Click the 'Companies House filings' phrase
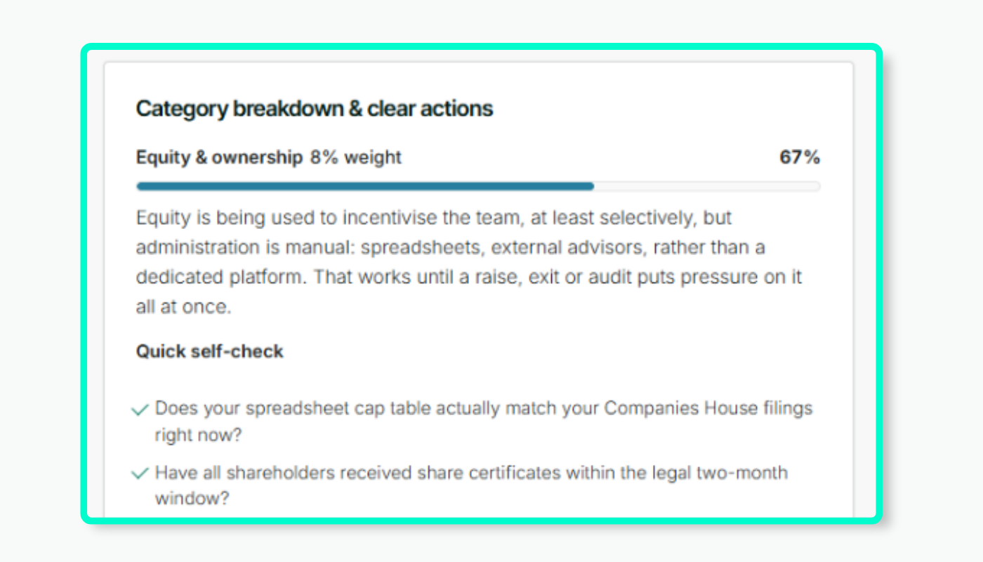This screenshot has width=983, height=562. (x=708, y=408)
